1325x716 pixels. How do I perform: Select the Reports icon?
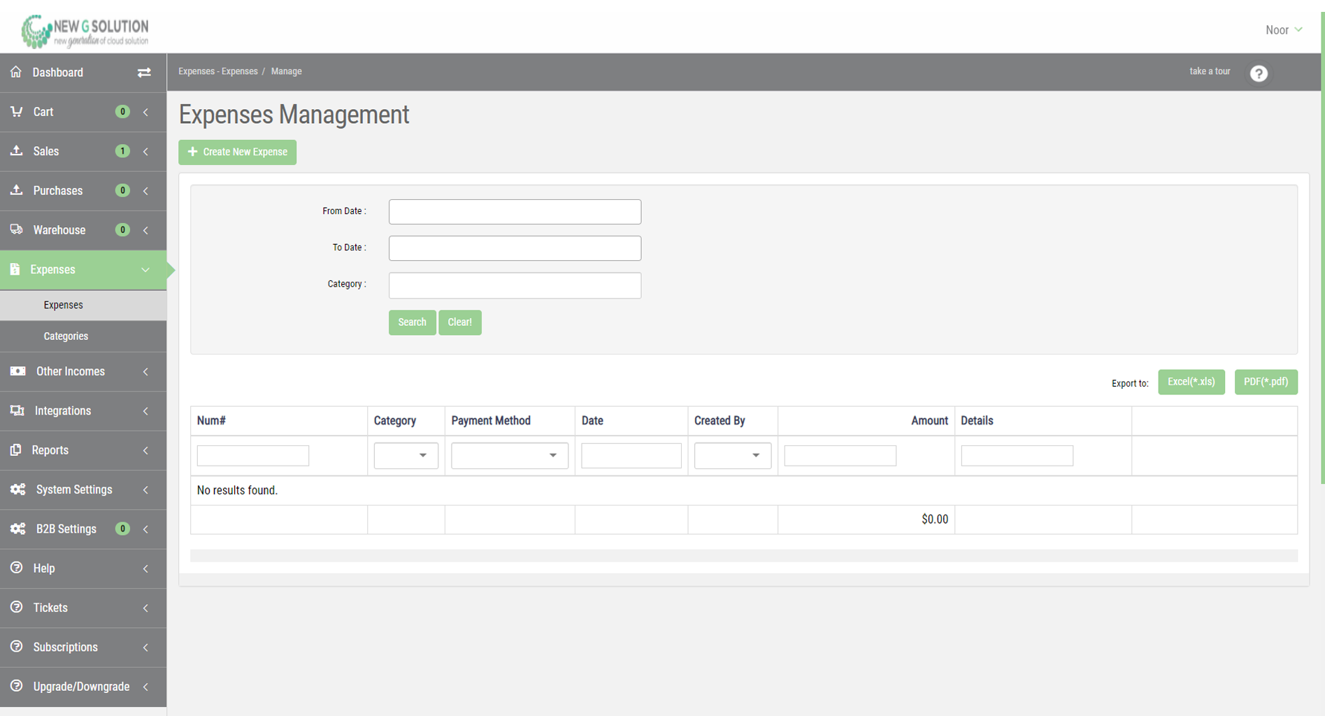pyautogui.click(x=17, y=450)
